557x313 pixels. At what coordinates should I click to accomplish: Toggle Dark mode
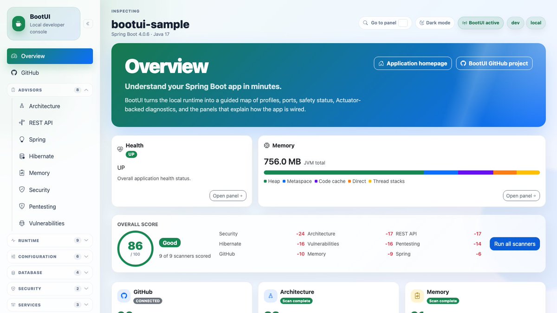point(435,23)
